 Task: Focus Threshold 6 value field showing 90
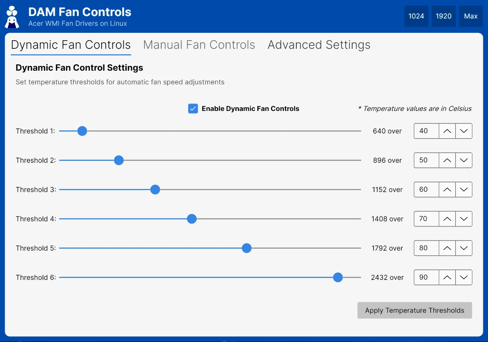click(427, 278)
